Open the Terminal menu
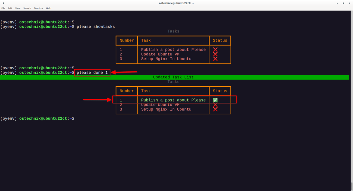Viewport: 353px width, 191px height. (39, 8)
